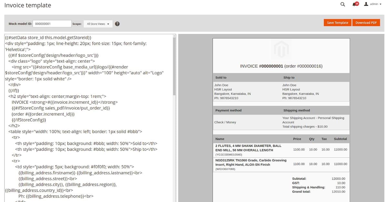
Task: Click the question mark help icon
Action: (x=118, y=24)
